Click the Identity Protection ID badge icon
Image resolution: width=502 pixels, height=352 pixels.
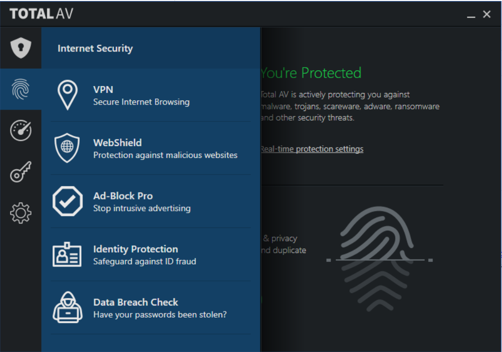pos(67,254)
